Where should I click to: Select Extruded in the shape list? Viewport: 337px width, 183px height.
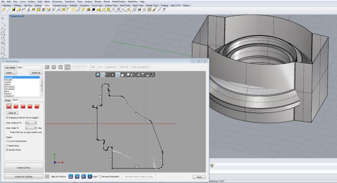[x=22, y=80]
